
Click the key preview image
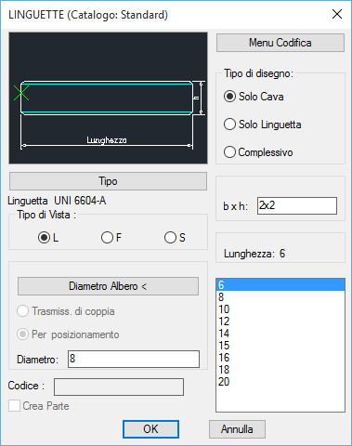click(x=108, y=98)
